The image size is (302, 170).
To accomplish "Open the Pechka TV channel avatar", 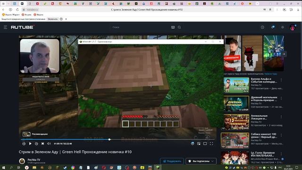I will click(22, 161).
